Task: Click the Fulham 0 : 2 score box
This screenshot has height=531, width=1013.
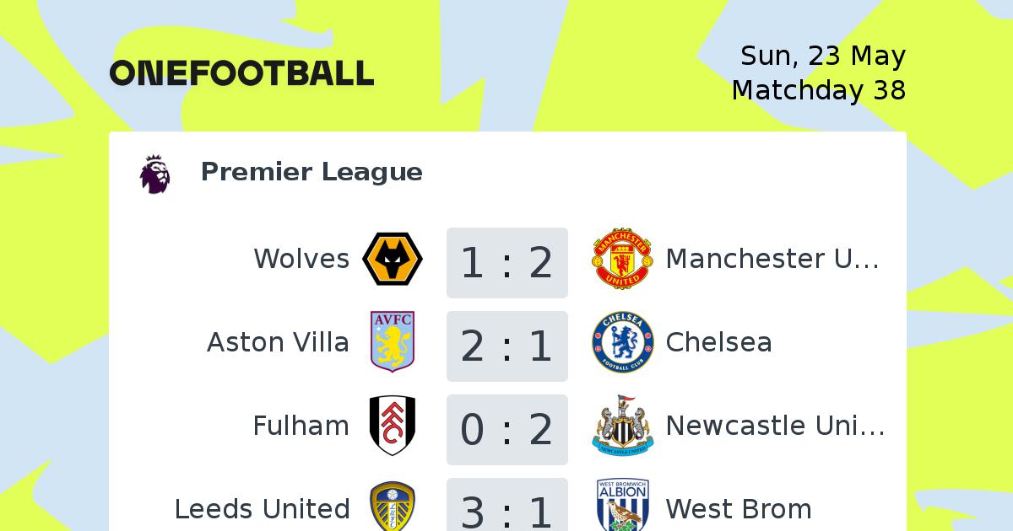Action: 507,429
